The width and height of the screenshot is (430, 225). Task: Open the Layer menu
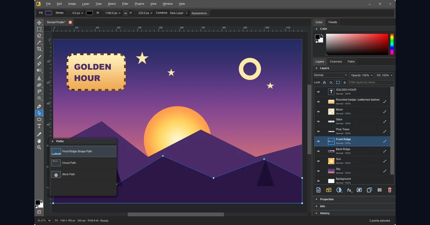point(86,4)
